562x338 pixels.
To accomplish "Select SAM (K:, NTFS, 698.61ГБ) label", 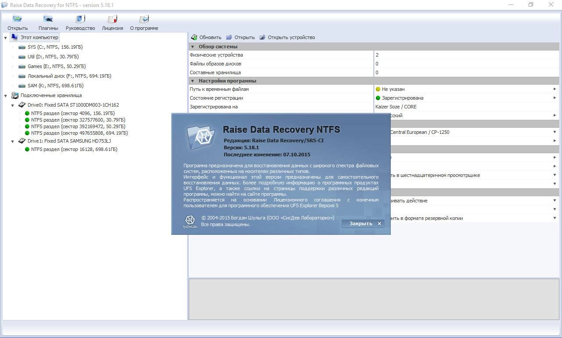I will 55,86.
